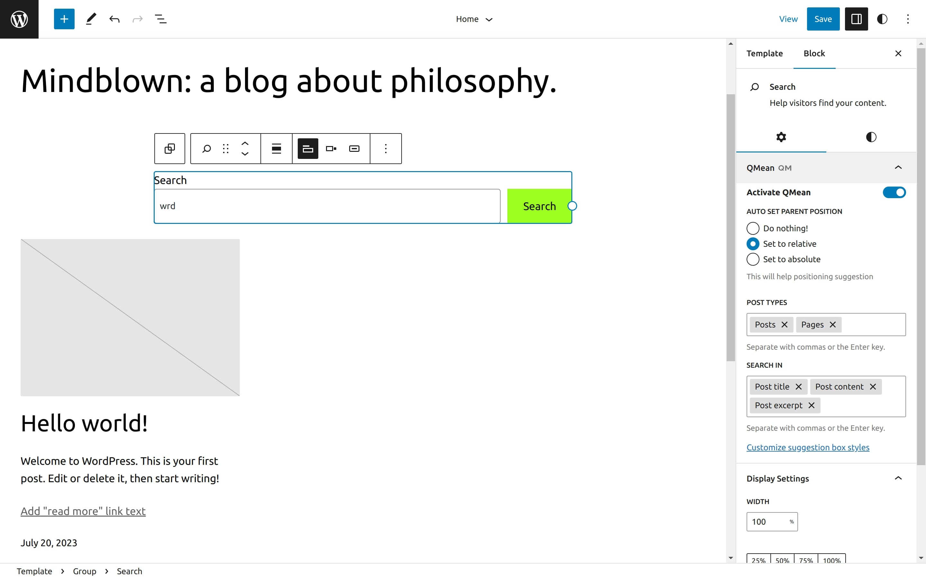Toggle the settings sidebar panel icon
Image resolution: width=926 pixels, height=579 pixels.
(856, 19)
